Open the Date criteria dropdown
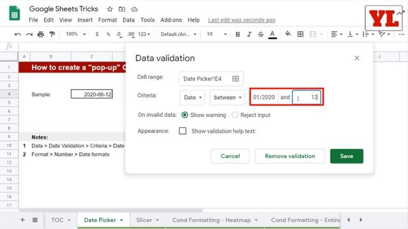 click(193, 97)
